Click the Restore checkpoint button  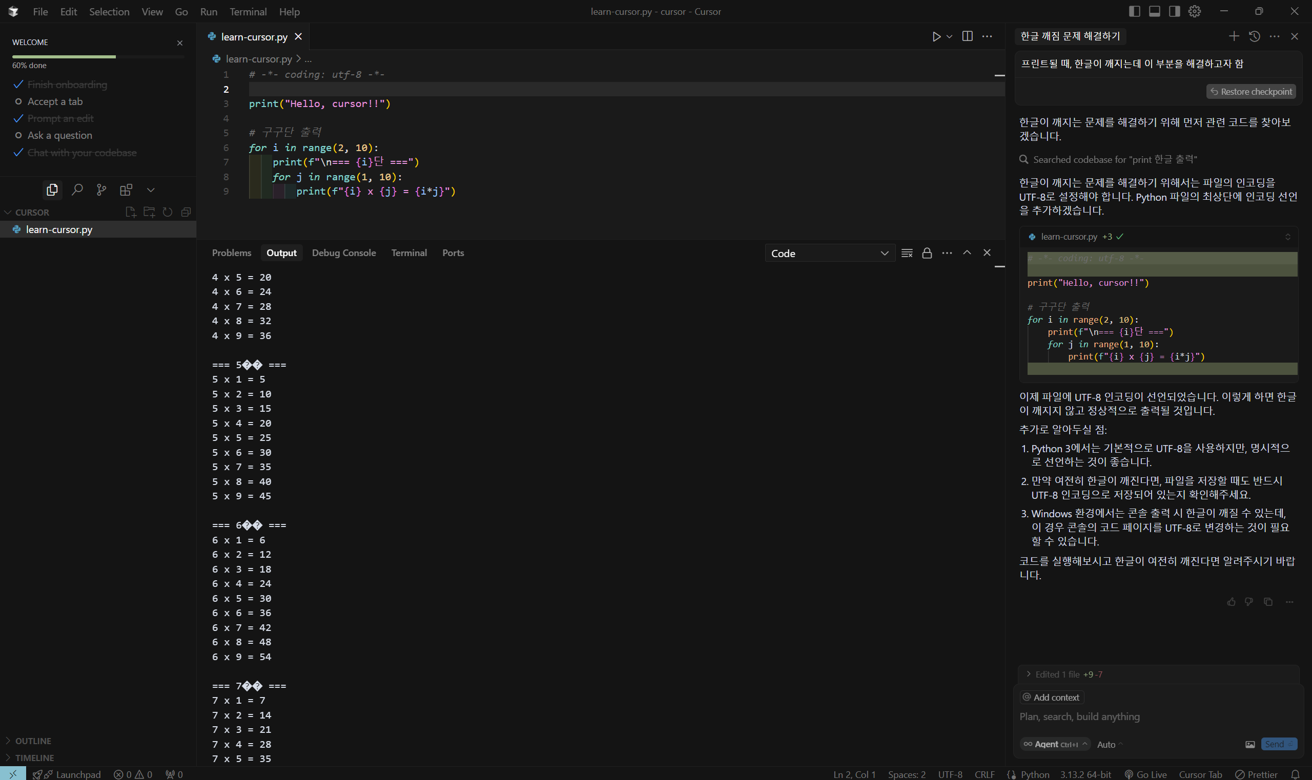coord(1250,92)
